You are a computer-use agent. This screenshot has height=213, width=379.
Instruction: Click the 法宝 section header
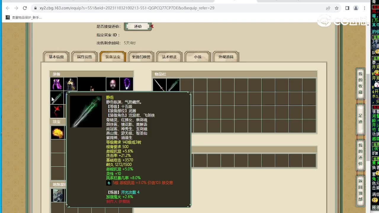point(58,122)
